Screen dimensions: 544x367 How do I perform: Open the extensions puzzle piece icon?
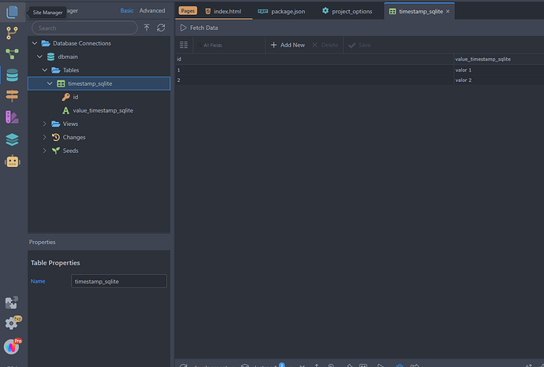pos(11,302)
